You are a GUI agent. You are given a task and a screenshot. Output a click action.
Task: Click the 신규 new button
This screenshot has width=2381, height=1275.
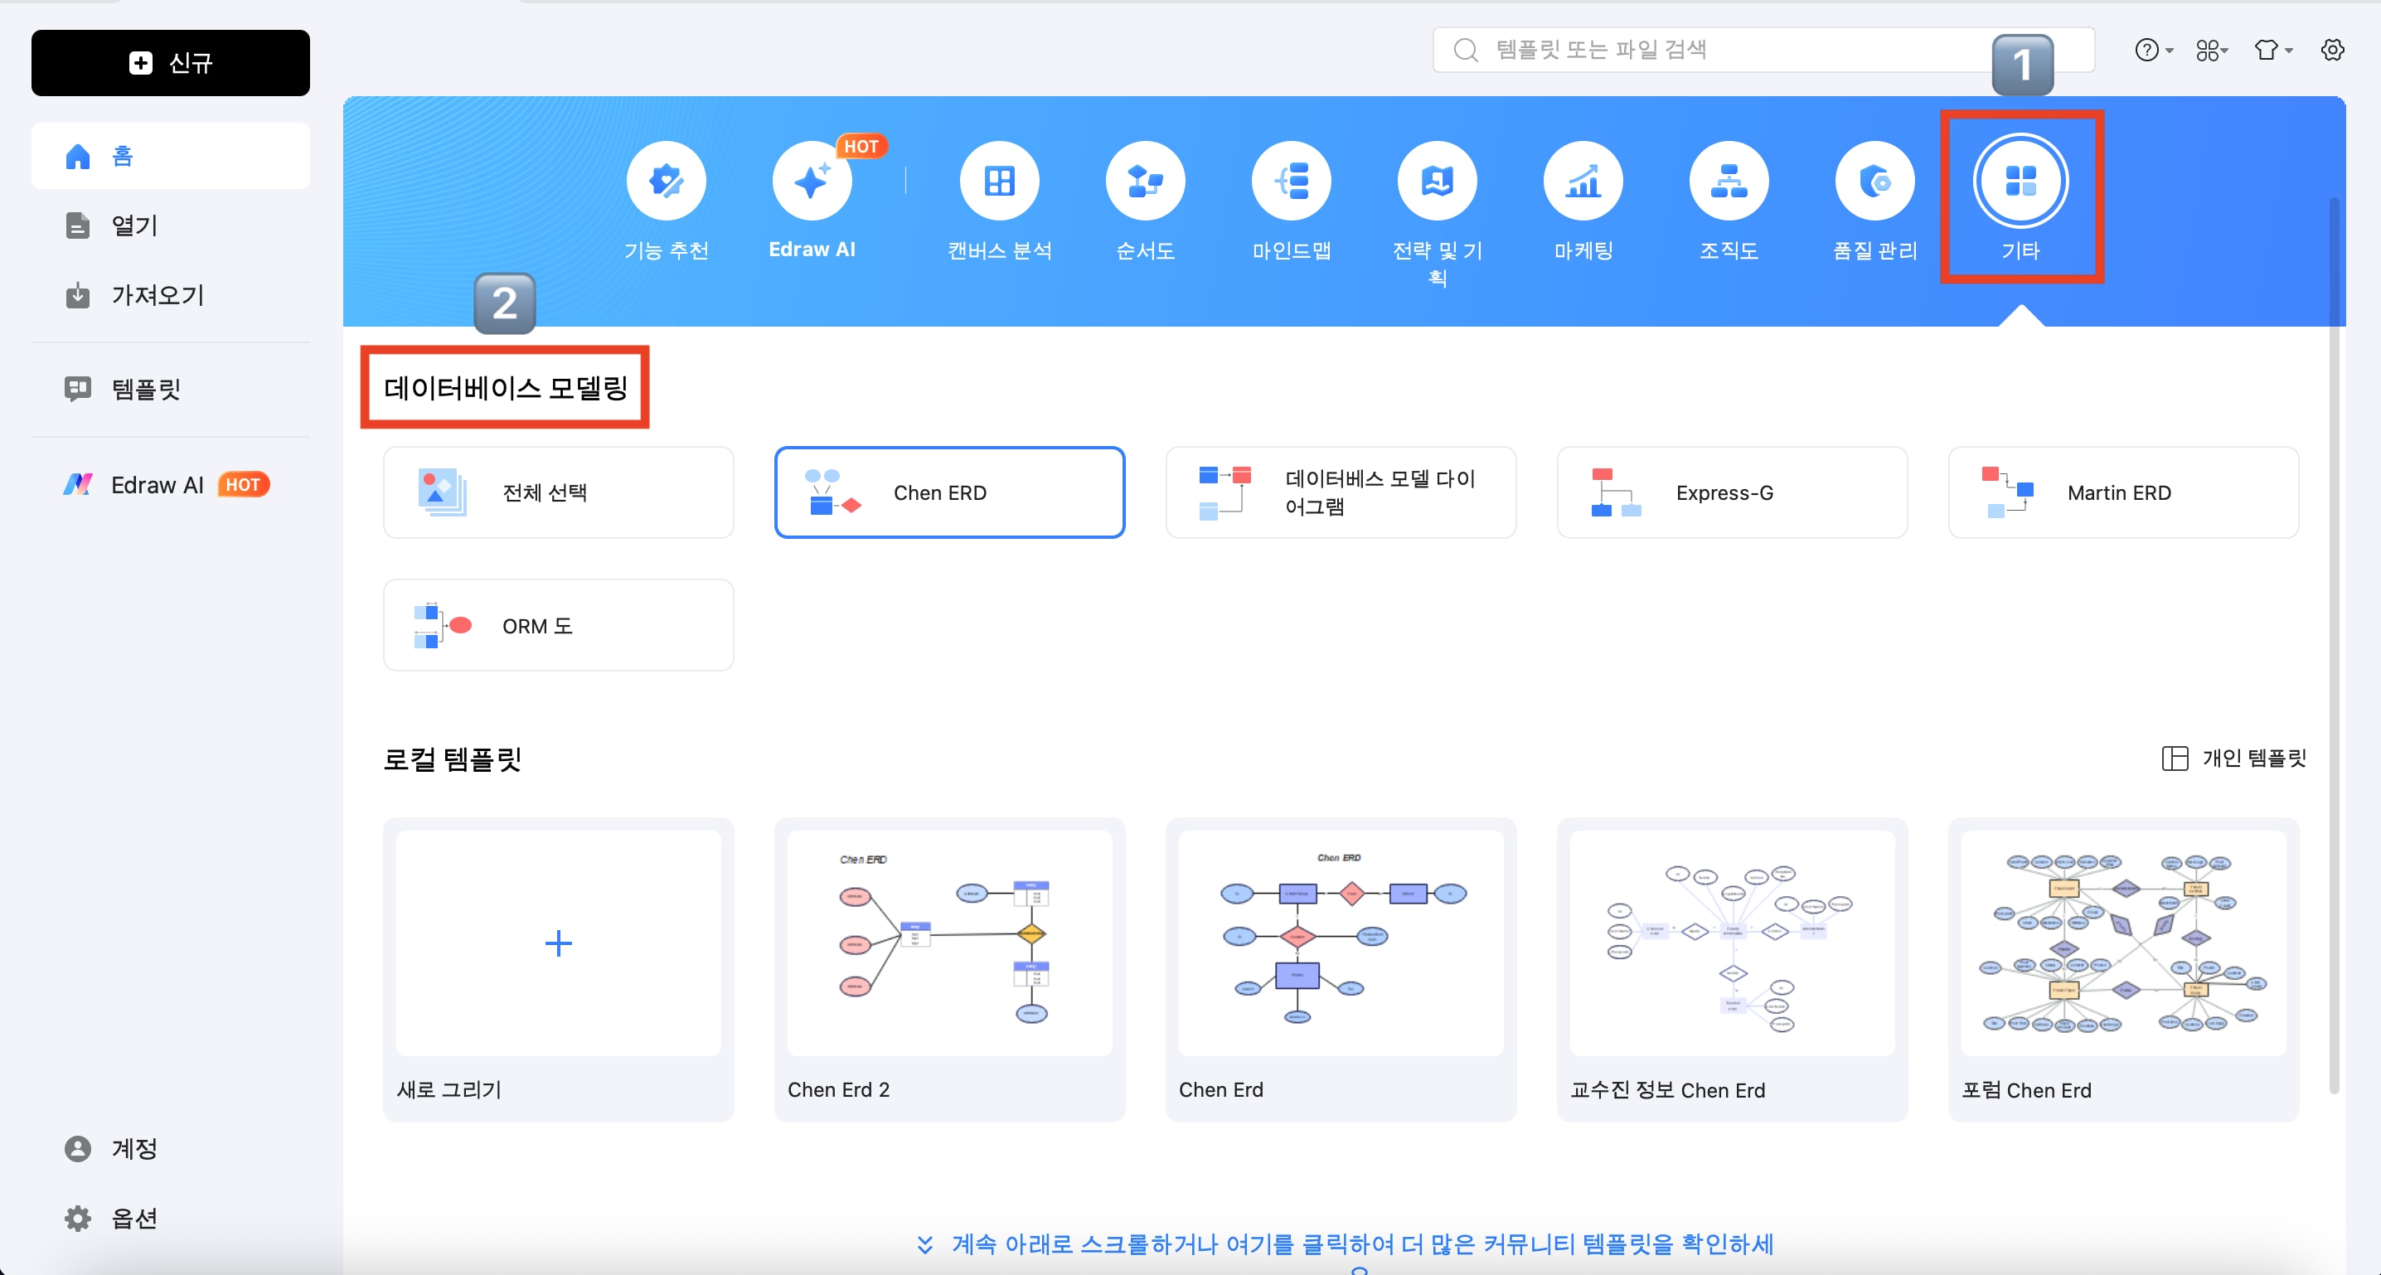(170, 63)
